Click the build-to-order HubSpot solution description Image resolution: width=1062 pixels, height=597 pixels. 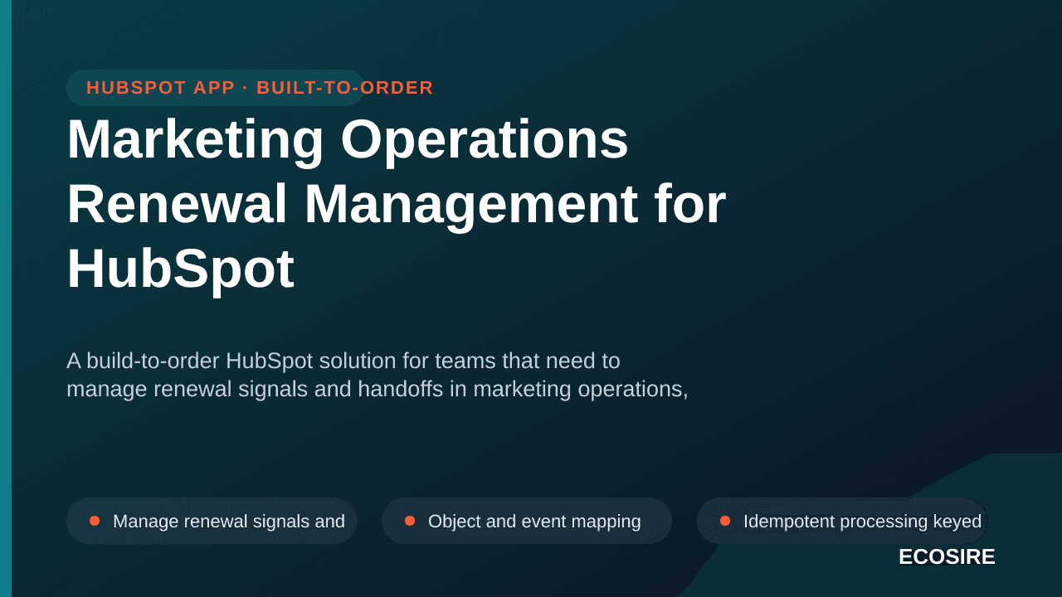[378, 375]
